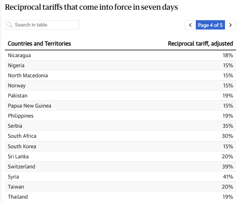Click the Philippines entry

(x=21, y=116)
